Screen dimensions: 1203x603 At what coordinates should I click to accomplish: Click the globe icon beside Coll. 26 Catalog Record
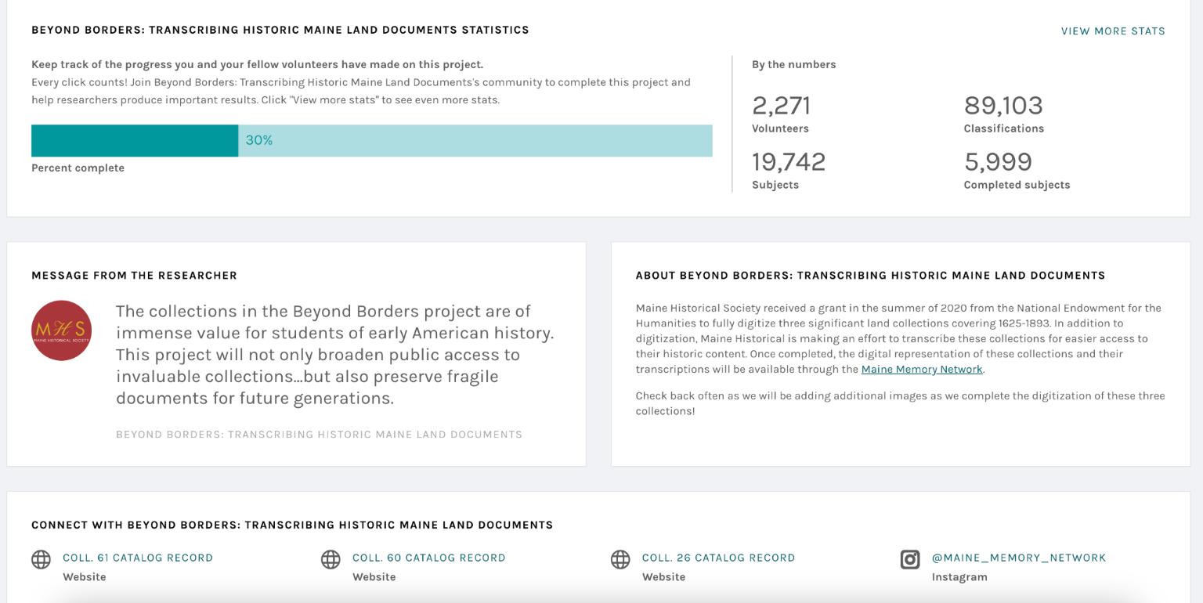tap(620, 559)
